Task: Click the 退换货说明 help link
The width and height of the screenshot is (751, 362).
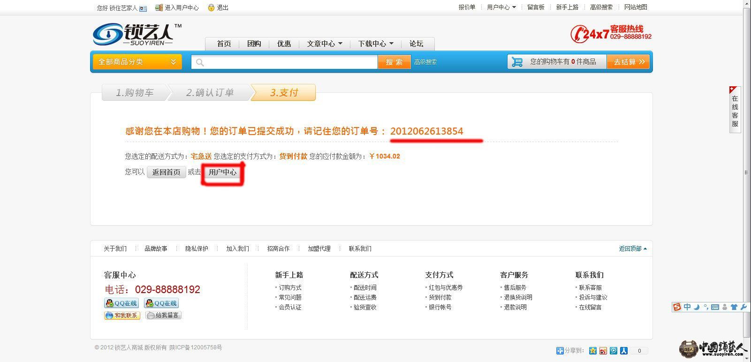Action: coord(518,297)
